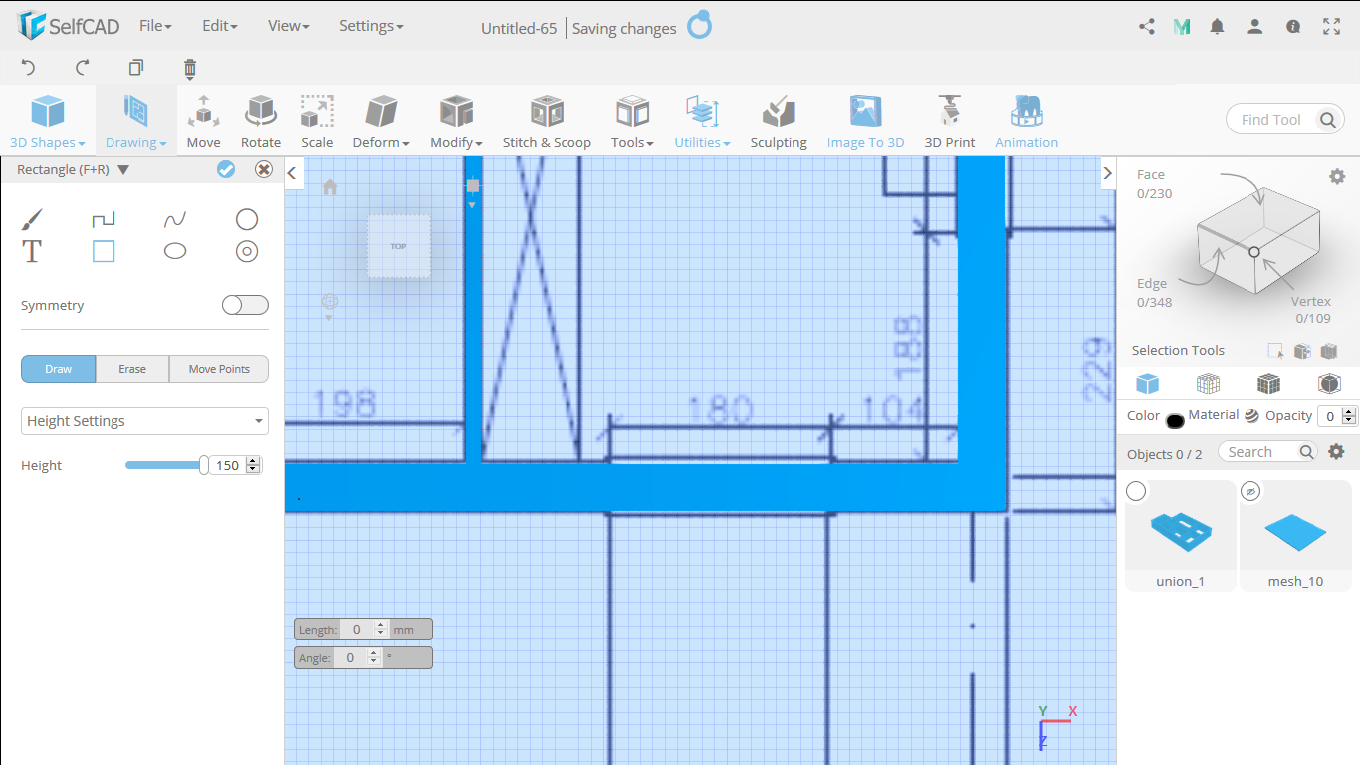Click the share icon in header

[x=1147, y=27]
